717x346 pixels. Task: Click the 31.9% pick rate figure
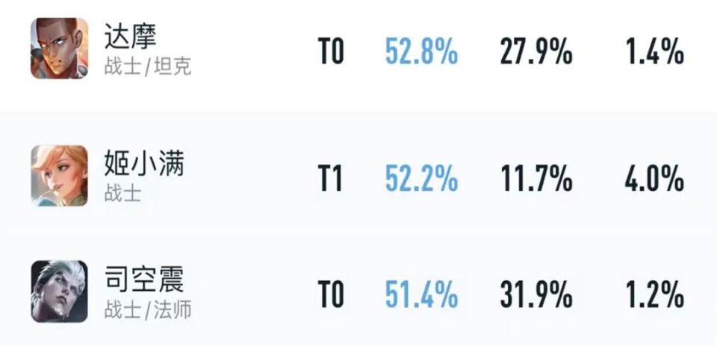536,295
